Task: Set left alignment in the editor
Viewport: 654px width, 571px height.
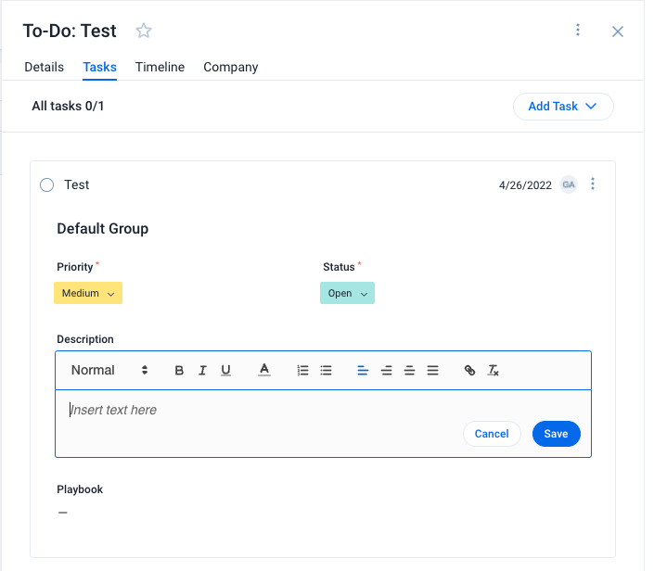Action: coord(363,370)
